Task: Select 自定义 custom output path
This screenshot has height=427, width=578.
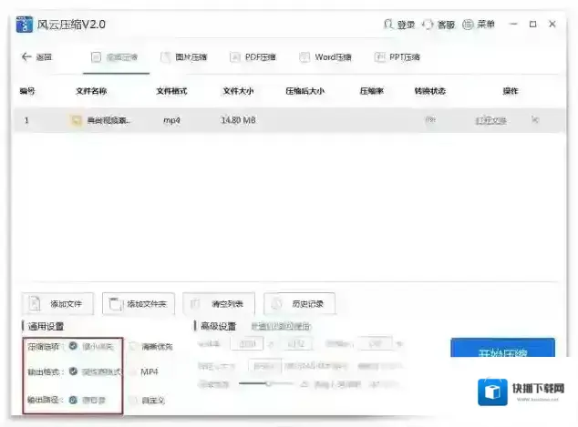Action: [x=134, y=400]
